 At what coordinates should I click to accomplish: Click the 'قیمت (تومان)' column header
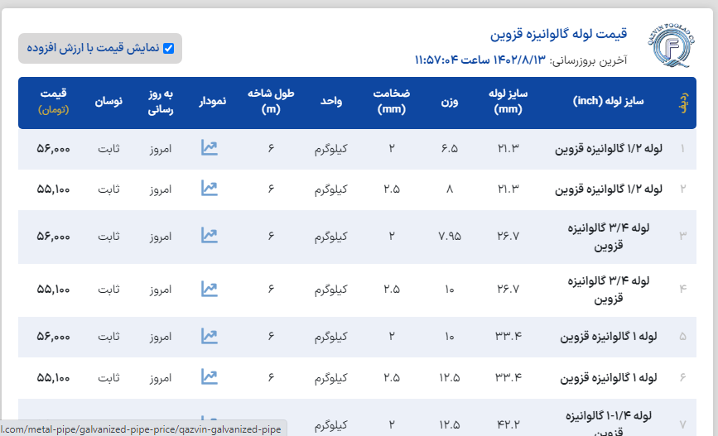[x=53, y=101]
